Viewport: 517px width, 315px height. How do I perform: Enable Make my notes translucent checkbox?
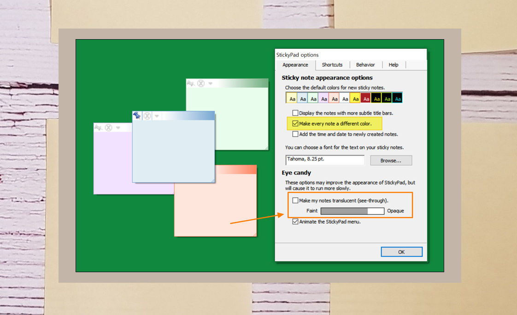[x=295, y=200]
